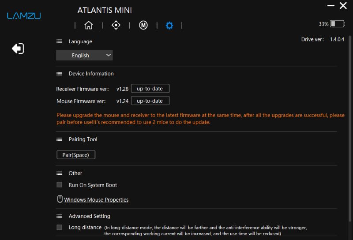Image resolution: width=353 pixels, height=240 pixels.
Task: Open the Macro (M) tab
Action: click(x=143, y=25)
